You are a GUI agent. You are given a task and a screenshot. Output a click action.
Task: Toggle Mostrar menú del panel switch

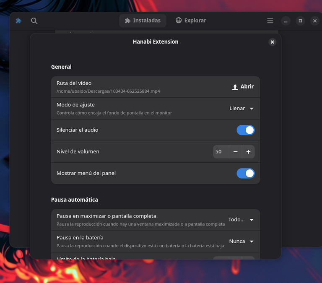coord(246,173)
